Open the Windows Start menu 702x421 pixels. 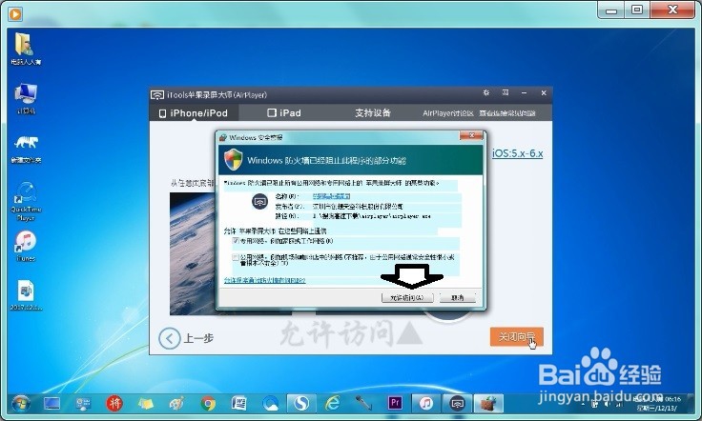(20, 404)
